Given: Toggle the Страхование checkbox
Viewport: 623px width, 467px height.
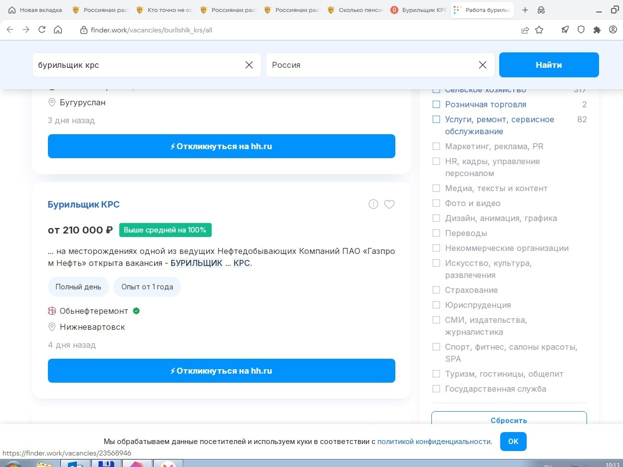Looking at the screenshot, I should [436, 290].
